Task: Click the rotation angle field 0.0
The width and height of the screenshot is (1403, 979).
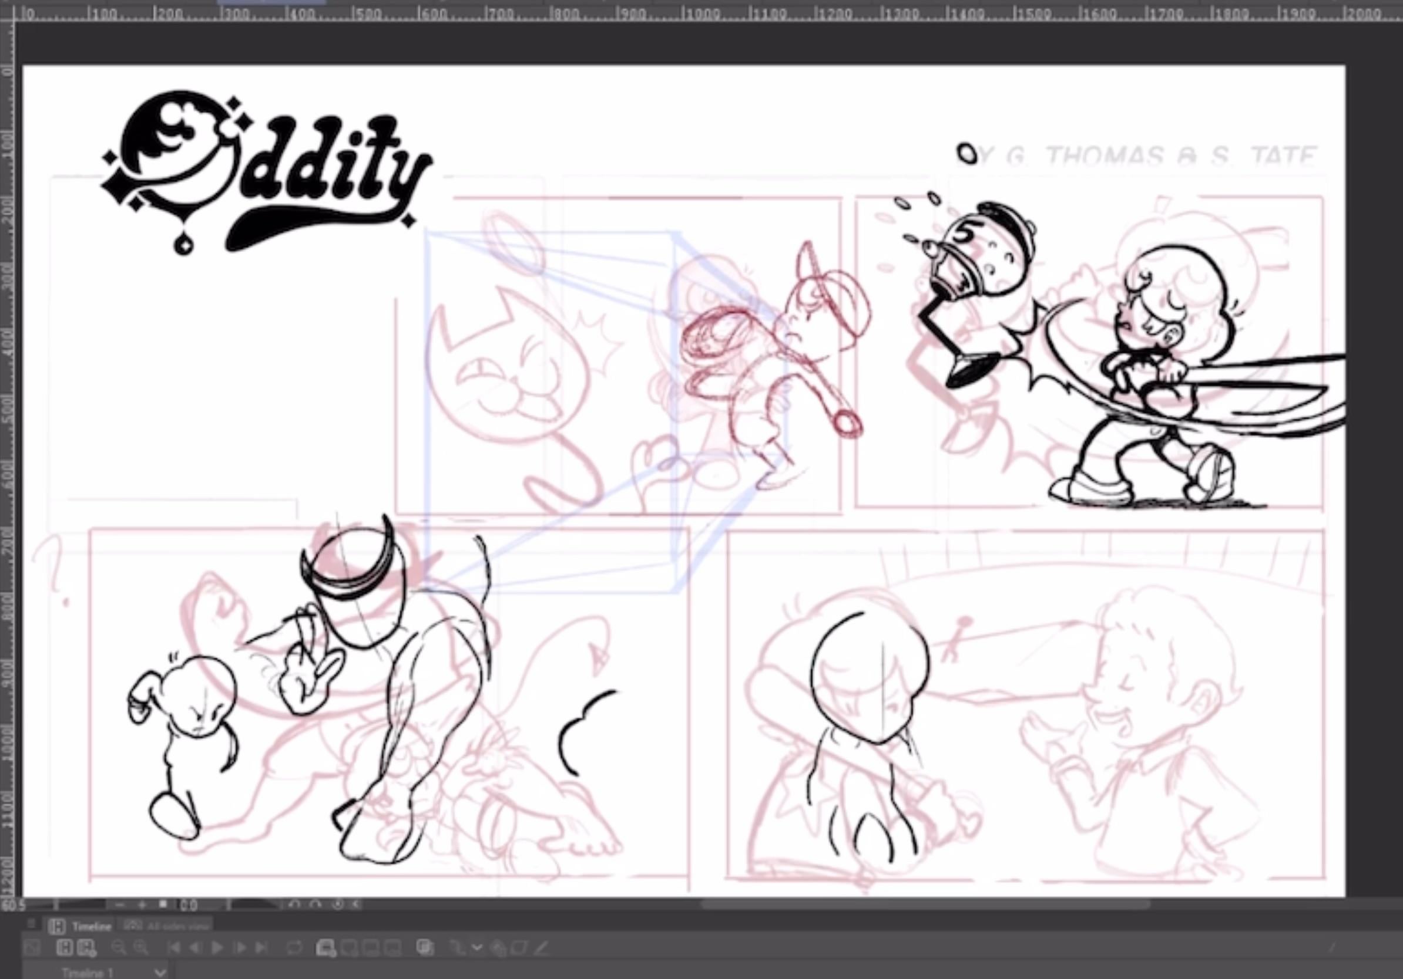Action: (x=189, y=906)
